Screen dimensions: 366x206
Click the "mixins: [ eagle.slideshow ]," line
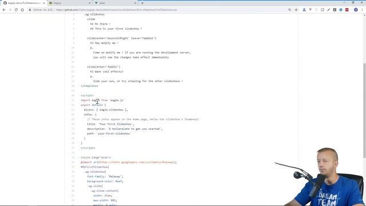106,110
